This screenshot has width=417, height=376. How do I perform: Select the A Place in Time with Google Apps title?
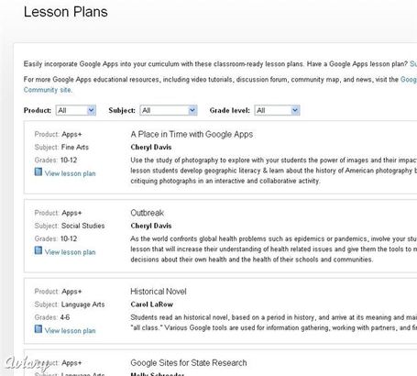[192, 134]
